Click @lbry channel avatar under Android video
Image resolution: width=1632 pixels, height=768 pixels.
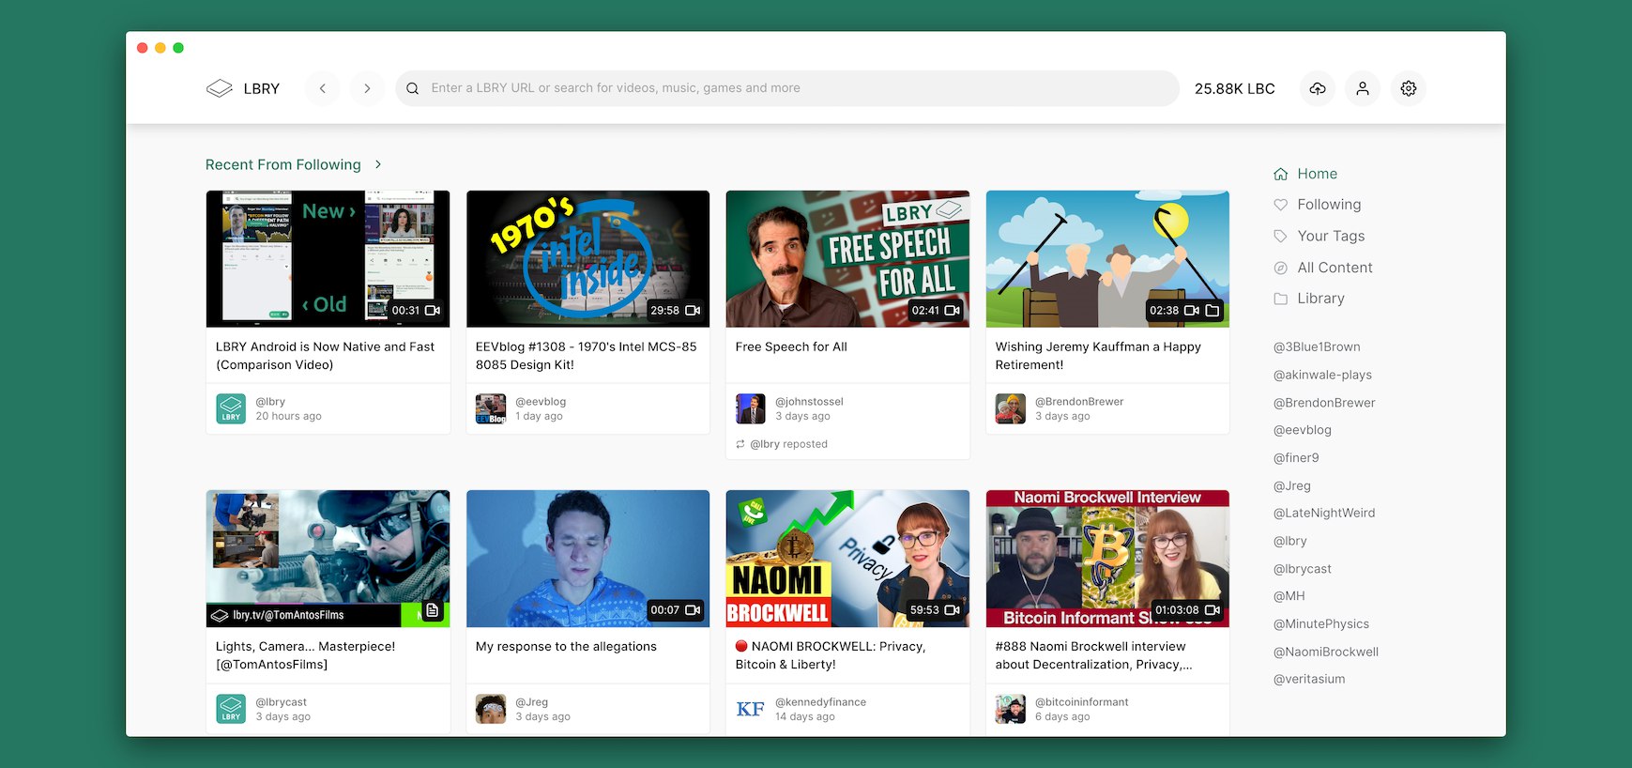[x=231, y=408]
